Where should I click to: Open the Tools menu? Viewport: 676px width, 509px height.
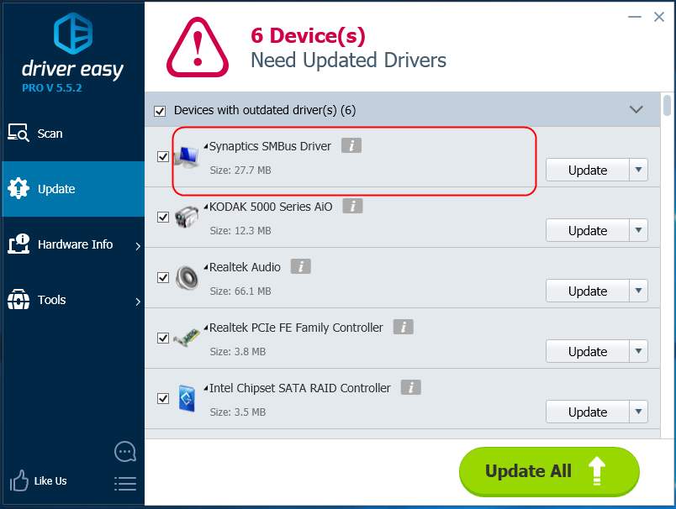[73, 300]
